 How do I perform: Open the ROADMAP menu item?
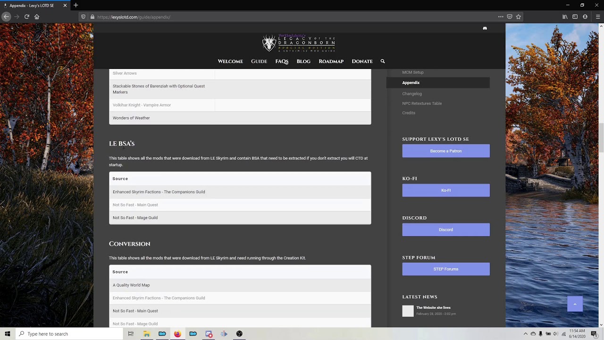331,61
